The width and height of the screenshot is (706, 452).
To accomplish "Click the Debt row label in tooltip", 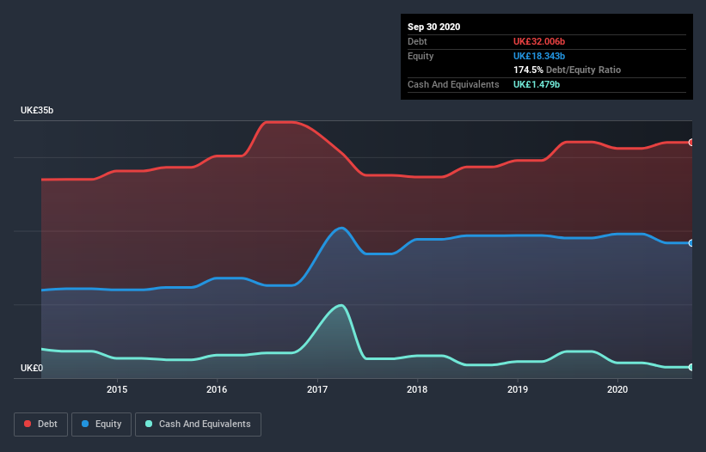I will [417, 42].
